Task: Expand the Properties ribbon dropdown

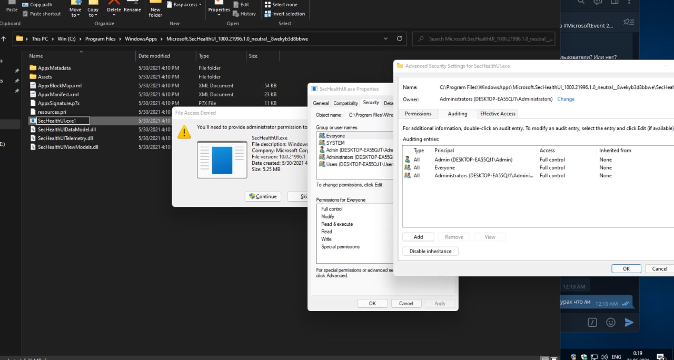Action: (x=219, y=15)
